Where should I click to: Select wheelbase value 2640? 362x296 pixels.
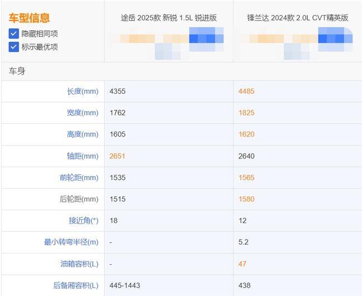(x=246, y=156)
